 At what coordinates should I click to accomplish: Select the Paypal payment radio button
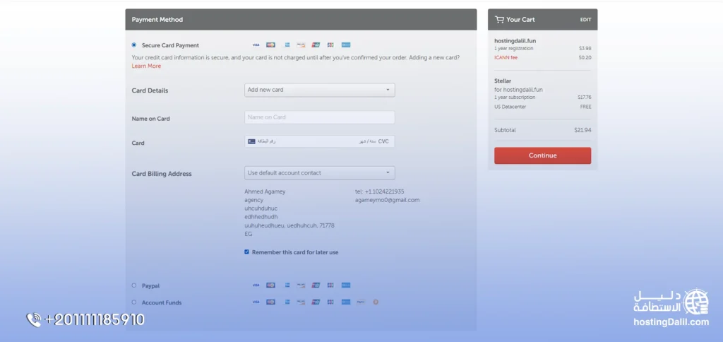[x=134, y=285]
